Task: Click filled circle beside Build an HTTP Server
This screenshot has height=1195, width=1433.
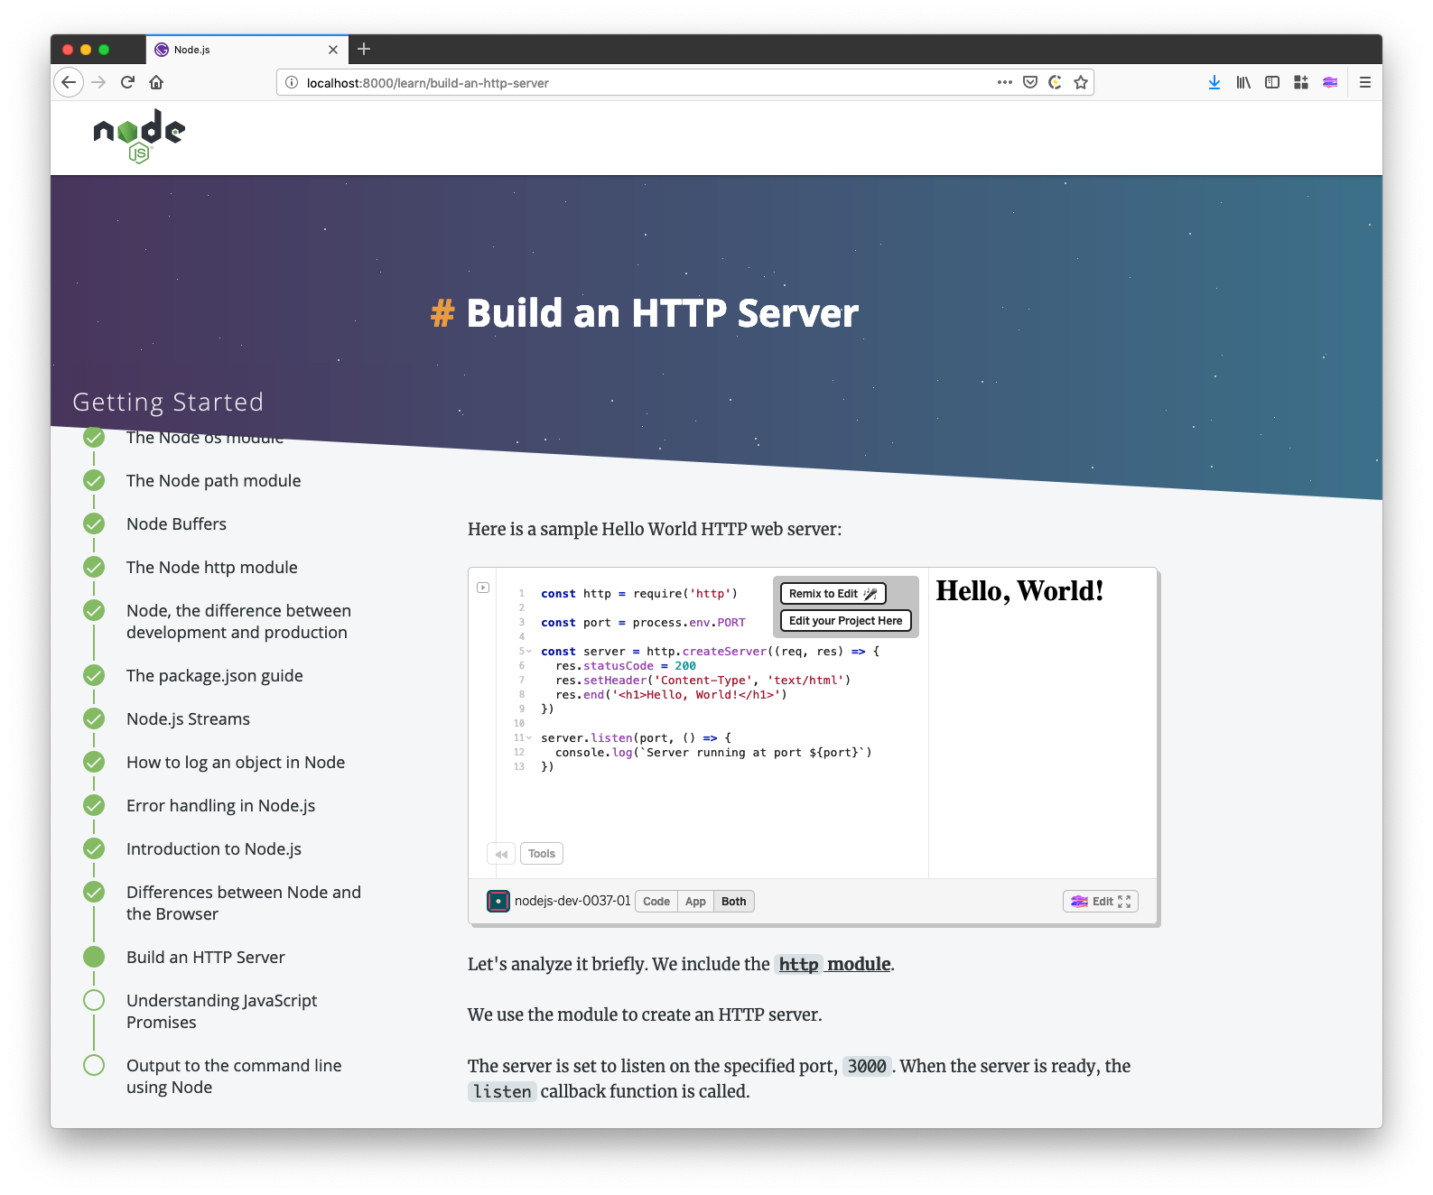Action: (94, 957)
